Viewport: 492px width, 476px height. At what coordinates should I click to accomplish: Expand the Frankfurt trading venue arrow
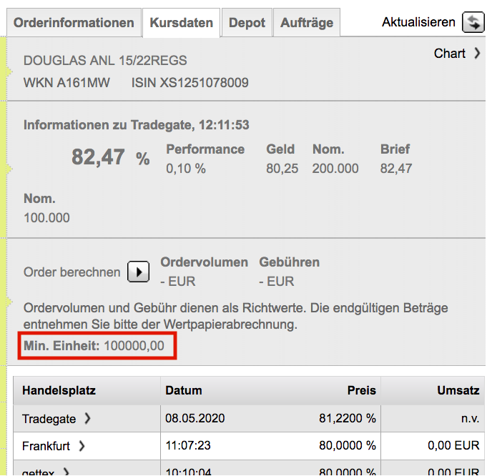[82, 446]
